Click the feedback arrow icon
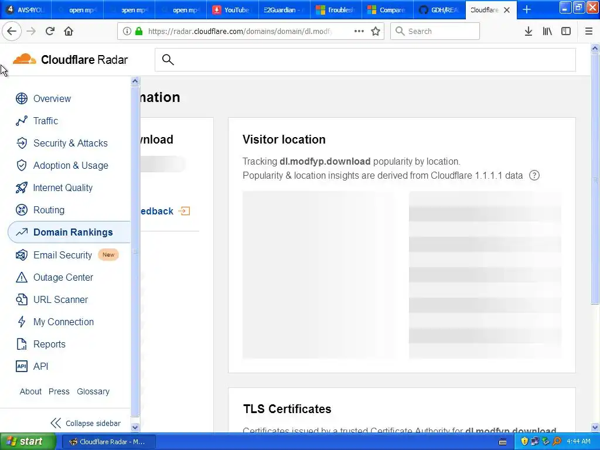 pos(184,211)
